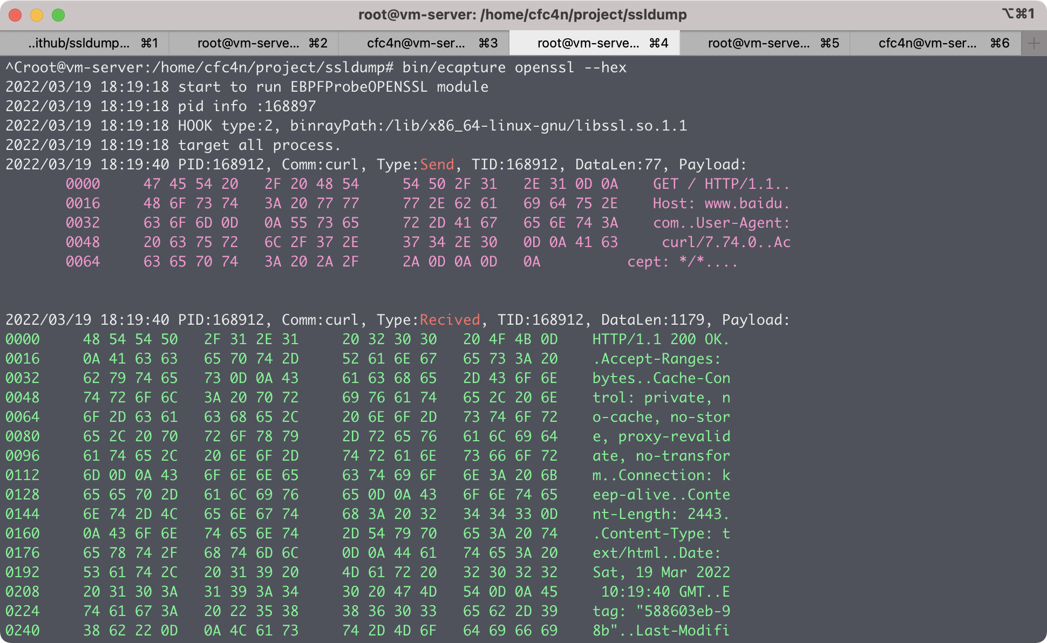Click the green HTTP/1.1 200 OK text

661,339
